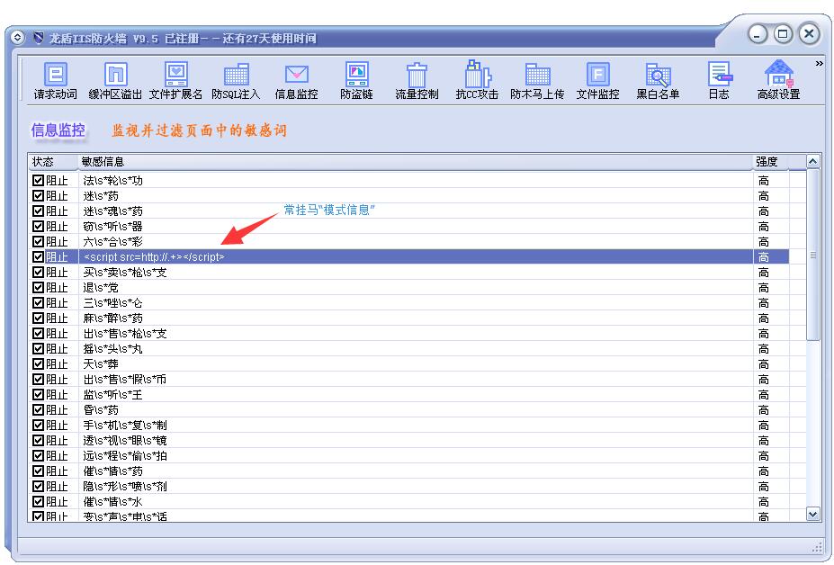Click the scrollbar down arrow
834x565 pixels.
[x=812, y=514]
